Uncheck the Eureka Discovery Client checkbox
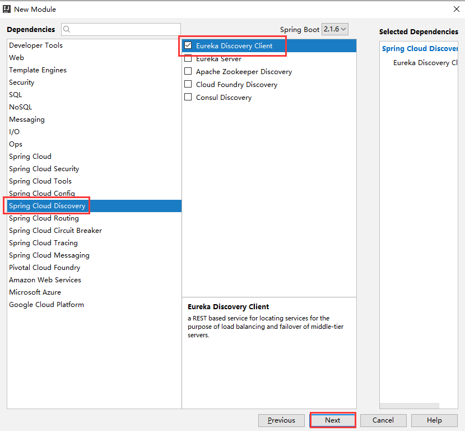 (188, 45)
